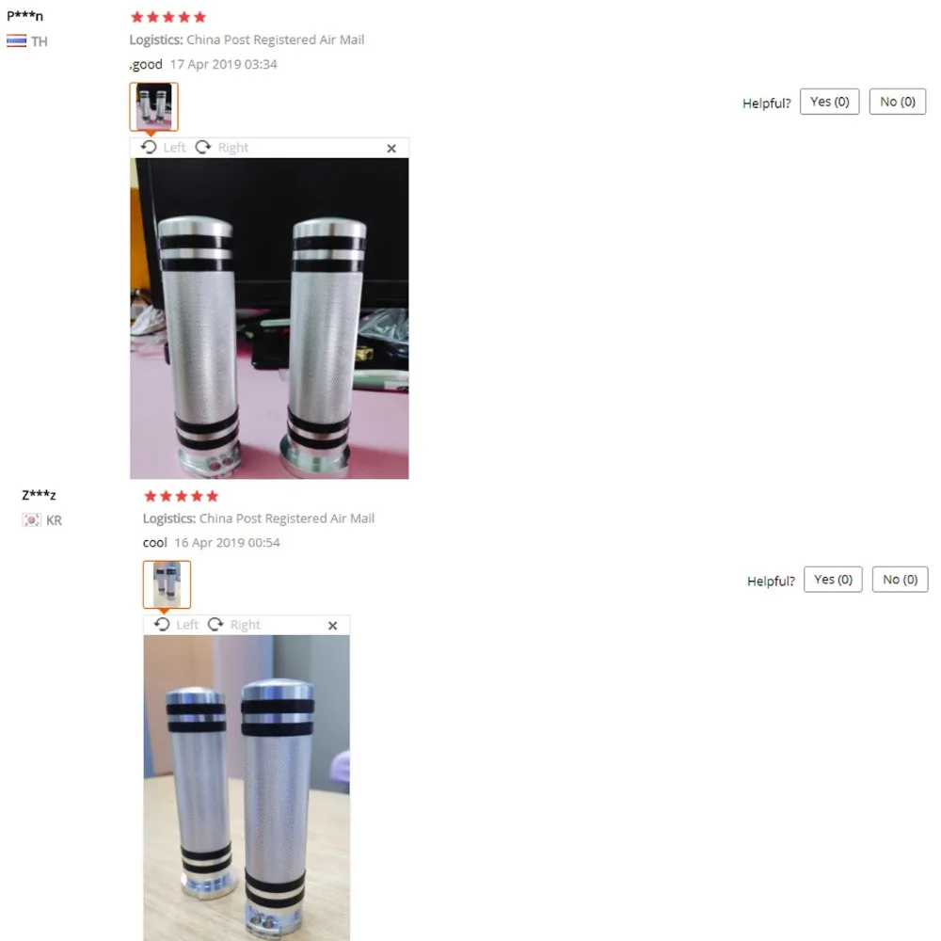Mark the 'cool' review helpful with Yes (0)
This screenshot has width=941, height=941.
(833, 579)
